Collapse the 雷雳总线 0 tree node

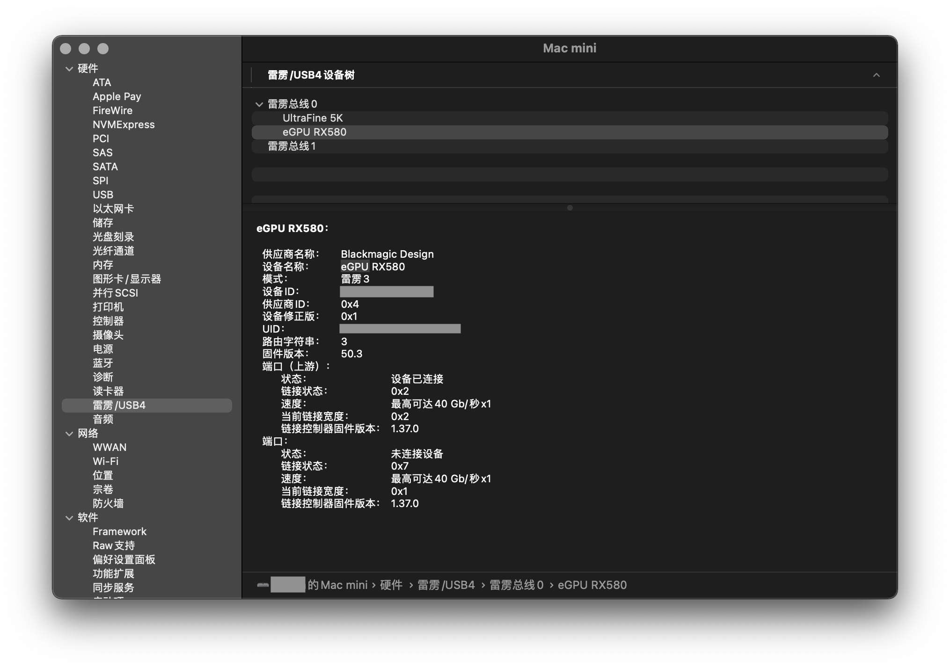click(x=259, y=104)
